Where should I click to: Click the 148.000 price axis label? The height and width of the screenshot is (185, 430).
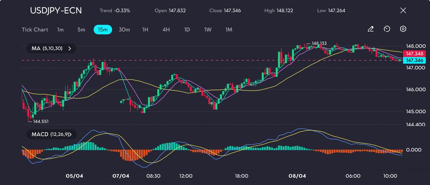[x=416, y=46]
